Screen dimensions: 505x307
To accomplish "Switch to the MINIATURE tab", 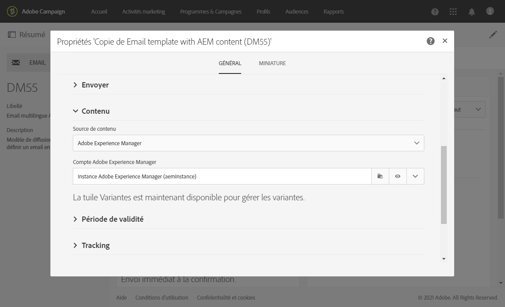I will 273,63.
